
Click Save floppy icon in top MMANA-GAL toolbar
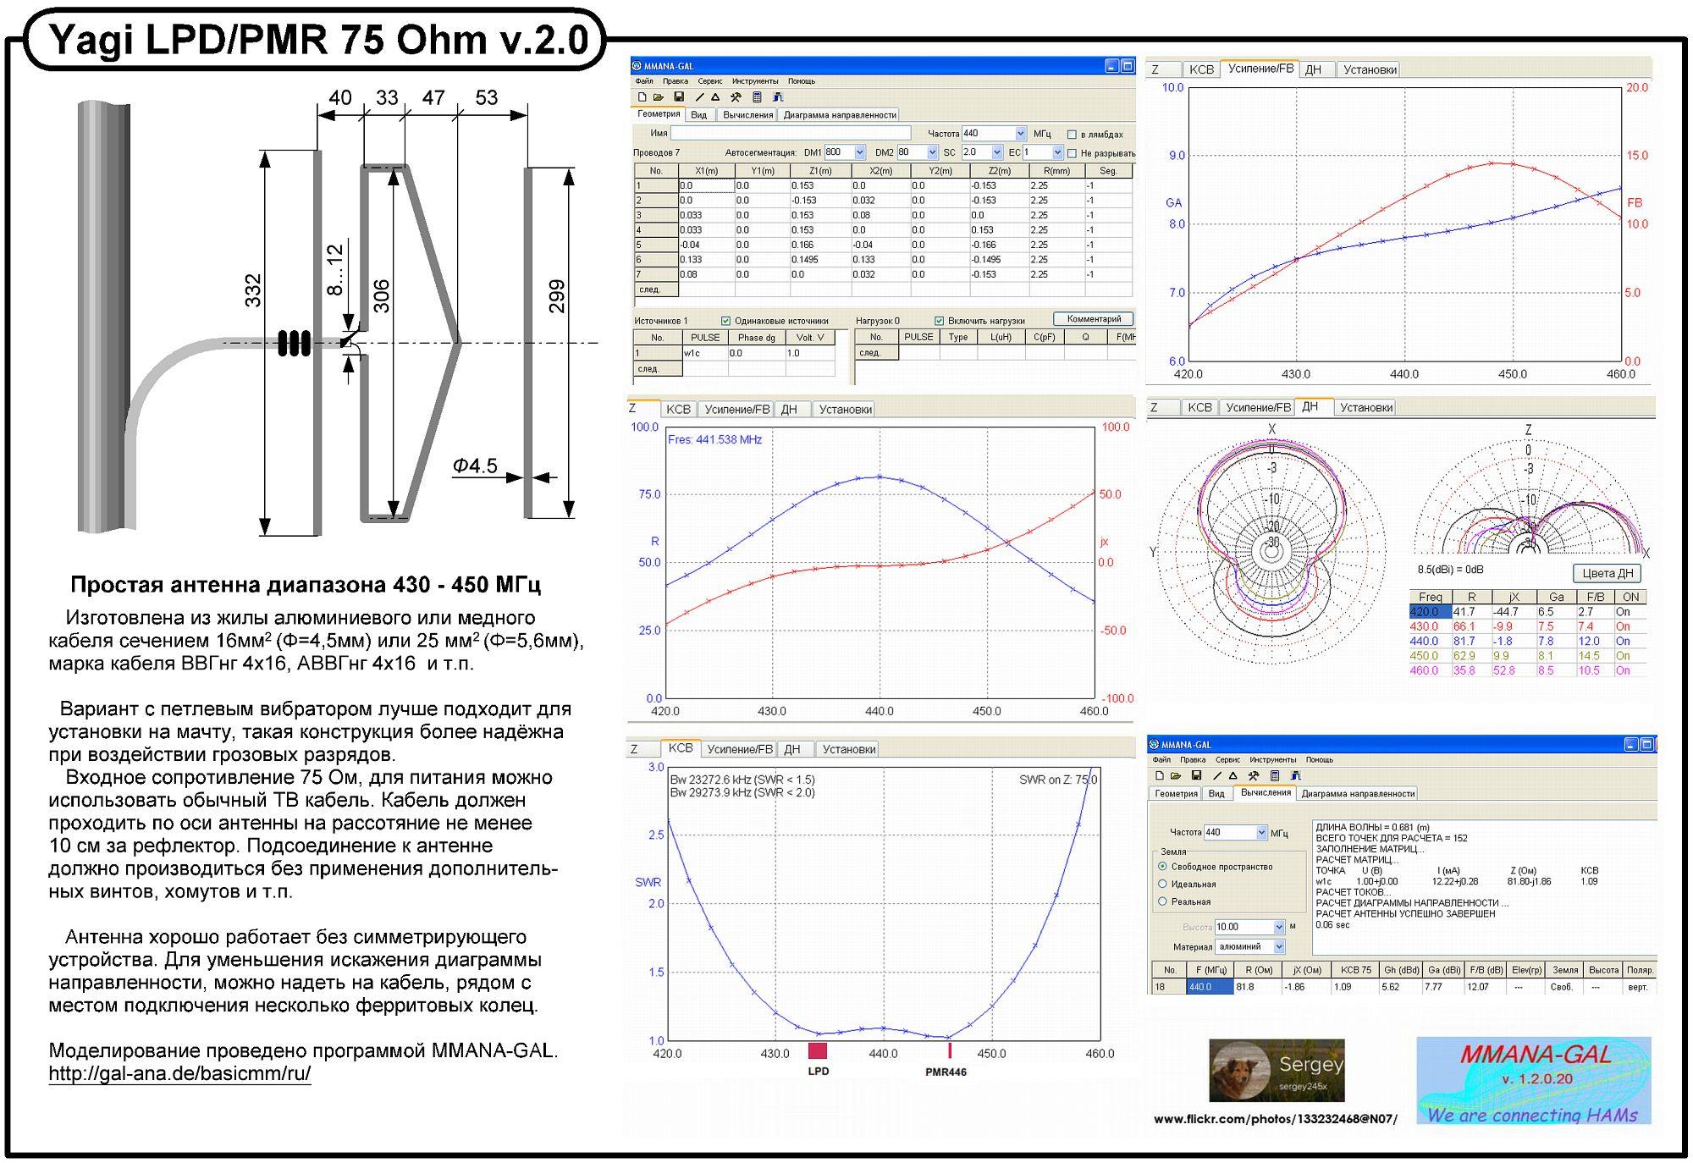click(x=679, y=97)
